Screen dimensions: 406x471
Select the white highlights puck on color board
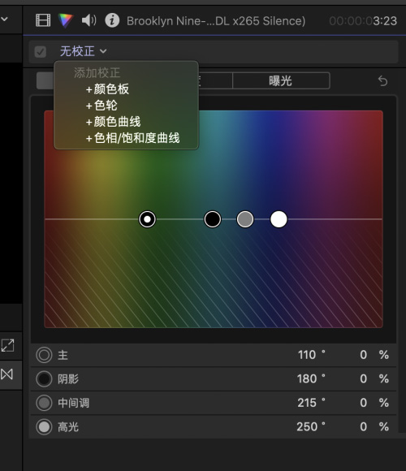tap(279, 219)
